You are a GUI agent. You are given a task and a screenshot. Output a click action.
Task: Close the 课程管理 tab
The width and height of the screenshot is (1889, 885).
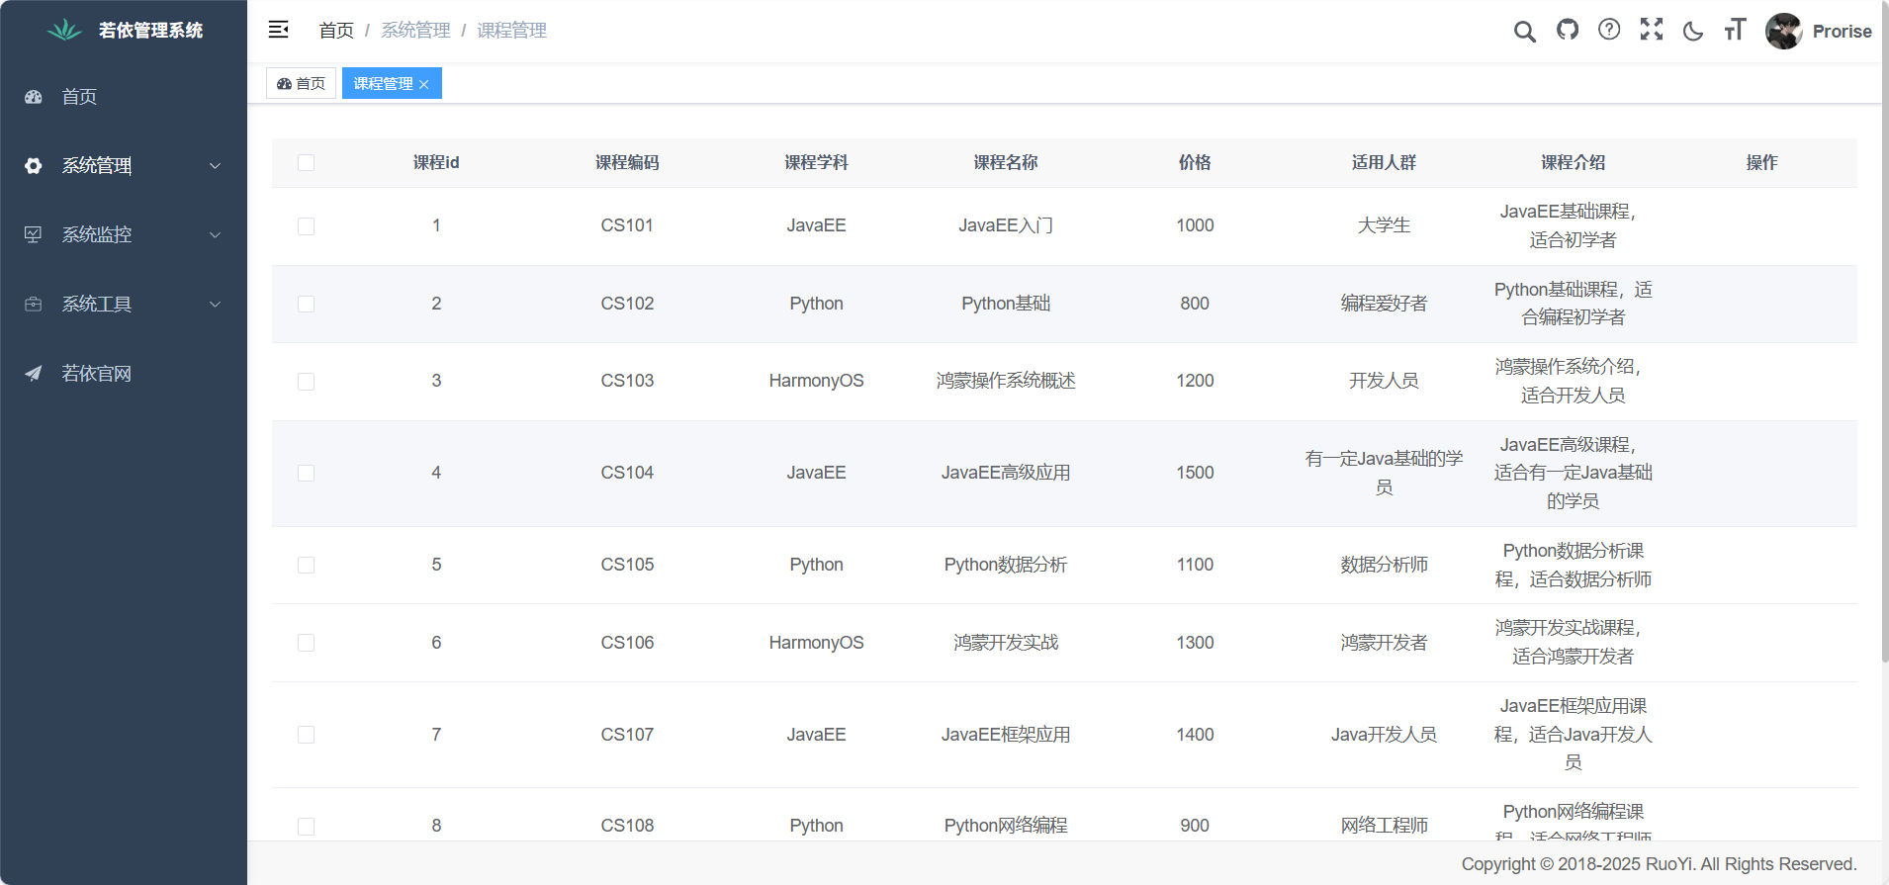click(424, 84)
